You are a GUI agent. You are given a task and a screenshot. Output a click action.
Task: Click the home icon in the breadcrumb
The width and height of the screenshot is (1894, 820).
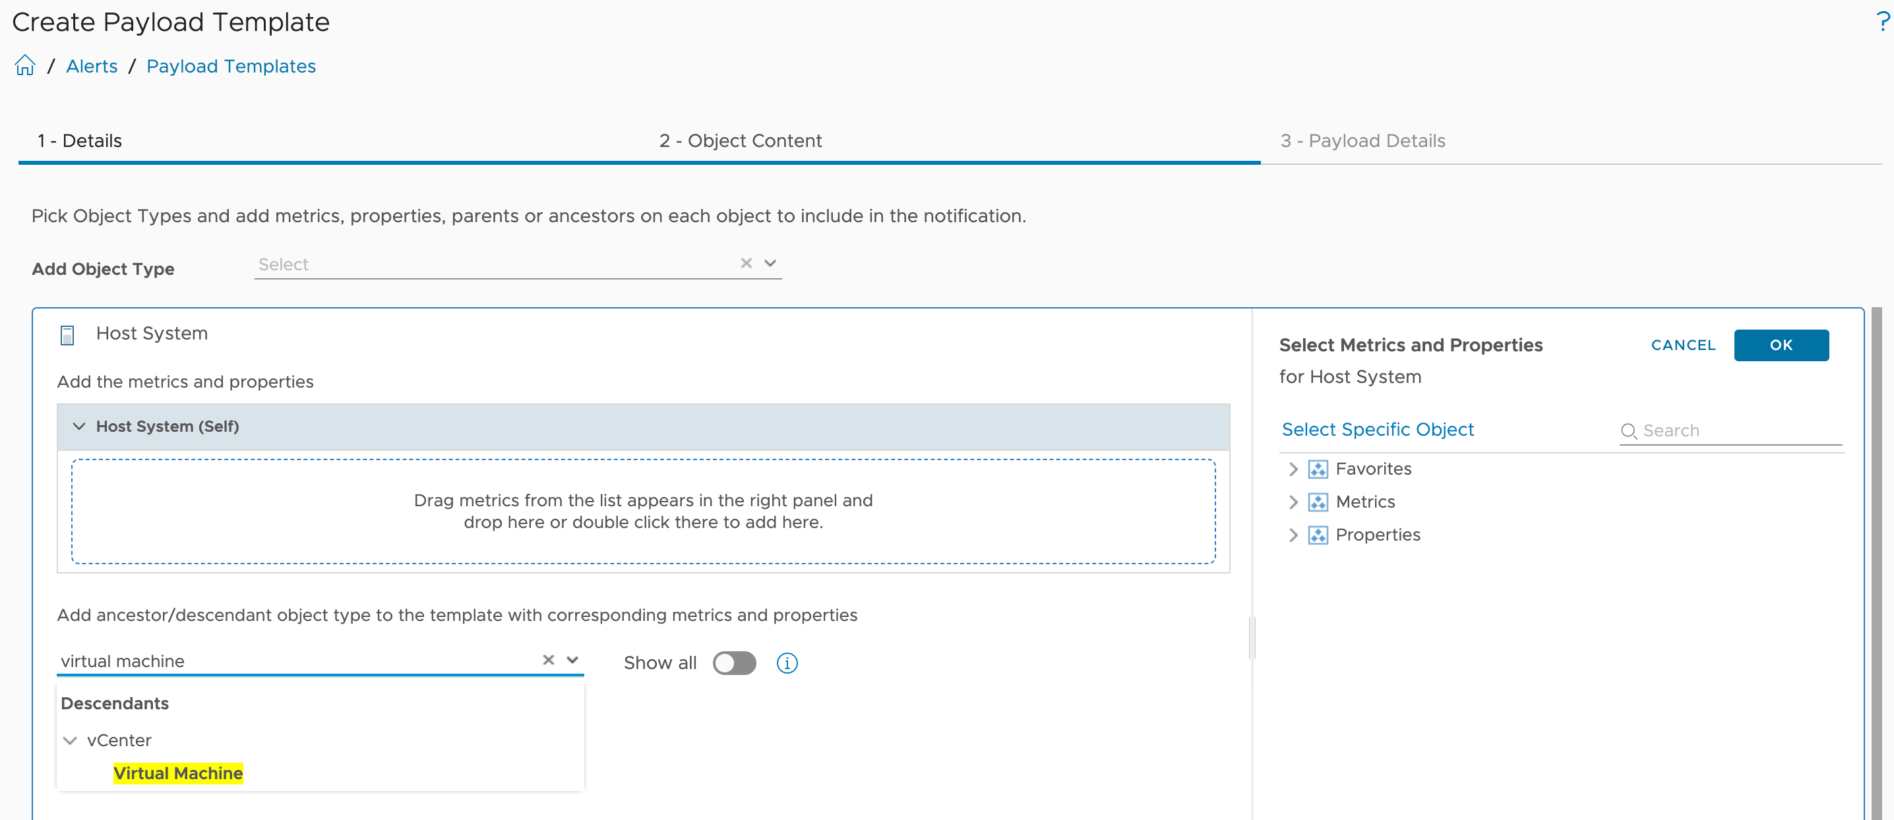(24, 65)
